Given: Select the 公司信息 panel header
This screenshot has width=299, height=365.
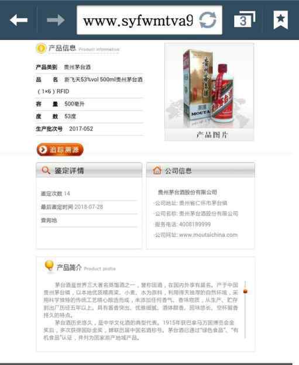Looking at the screenshot, I should (200, 170).
